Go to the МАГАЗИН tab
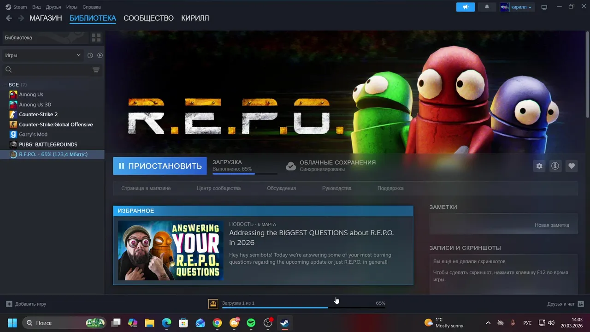The height and width of the screenshot is (332, 590). coord(46,18)
